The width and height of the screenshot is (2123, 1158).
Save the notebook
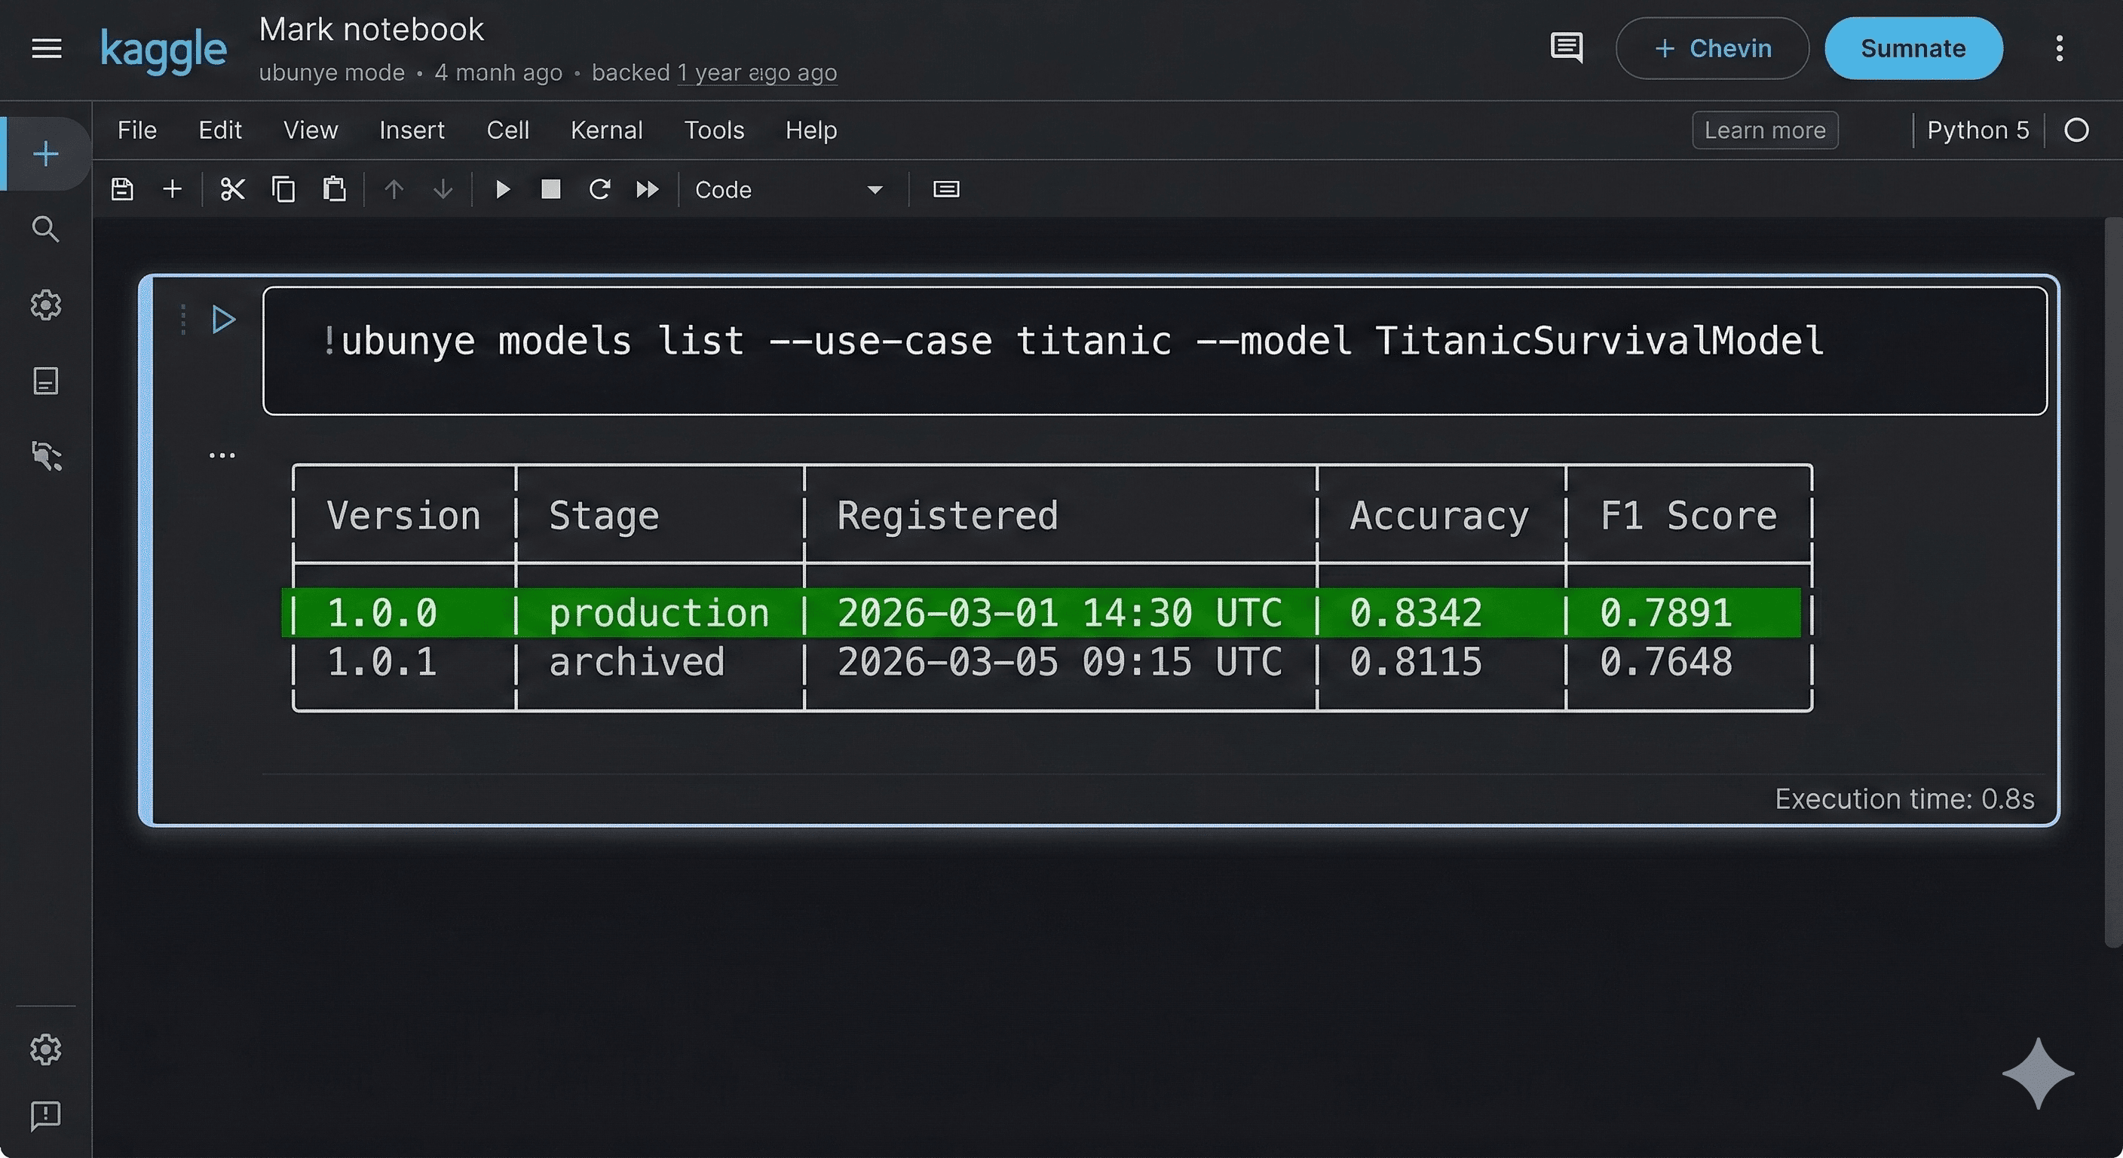tap(121, 188)
